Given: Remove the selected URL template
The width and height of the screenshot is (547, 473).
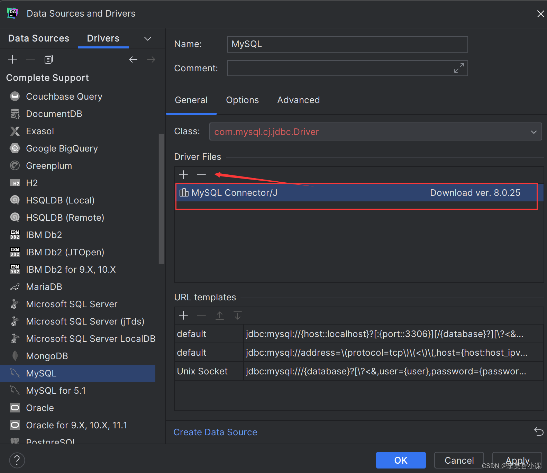Looking at the screenshot, I should (201, 315).
